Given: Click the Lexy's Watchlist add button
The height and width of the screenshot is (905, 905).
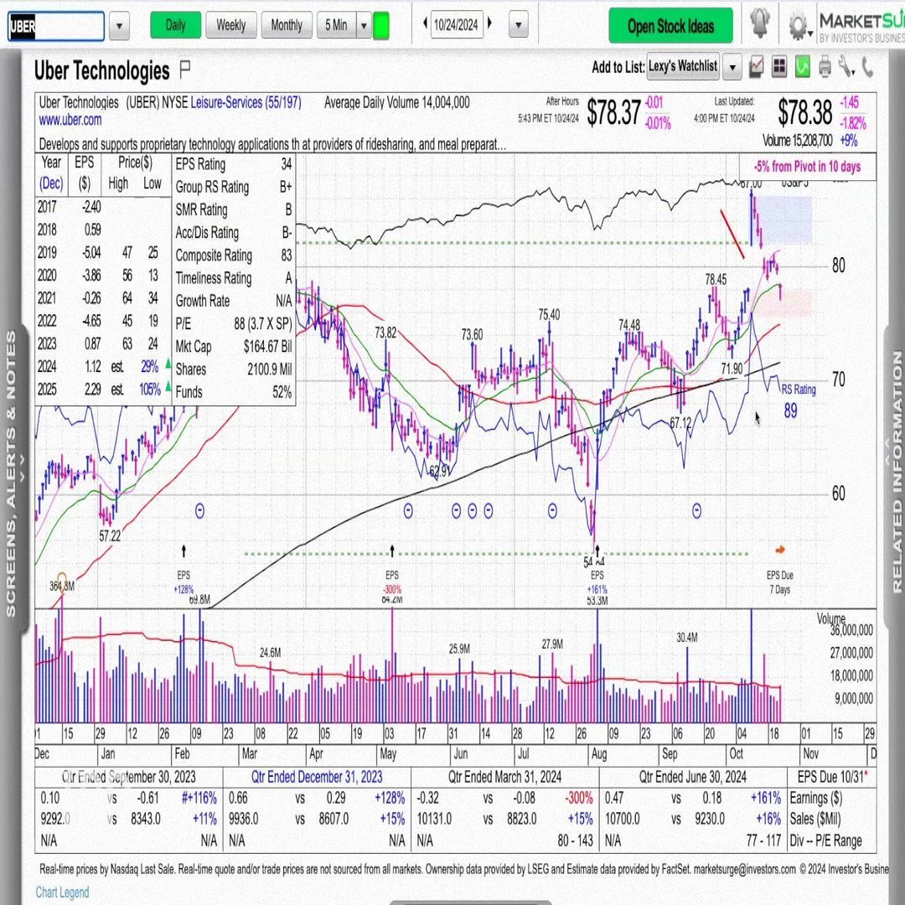Looking at the screenshot, I should (683, 66).
